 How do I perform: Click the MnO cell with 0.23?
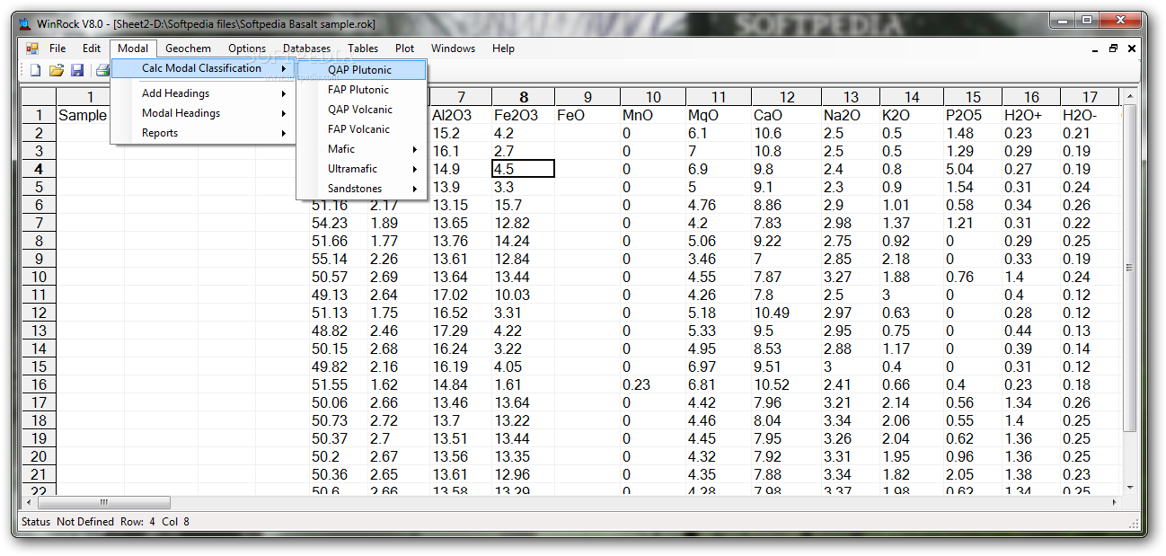tap(652, 384)
